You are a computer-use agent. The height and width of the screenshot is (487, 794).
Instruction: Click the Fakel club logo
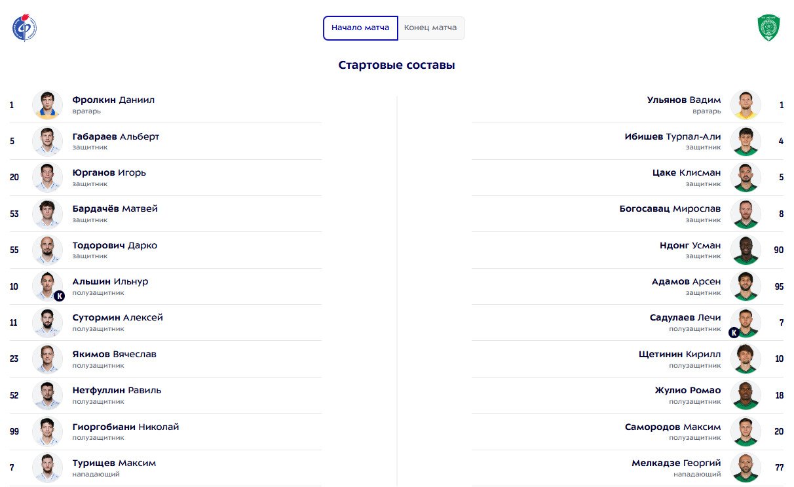point(24,28)
